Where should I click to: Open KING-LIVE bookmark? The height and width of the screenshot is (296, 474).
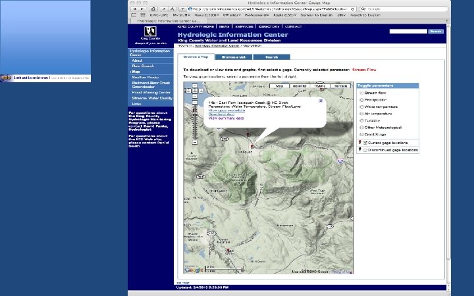(x=159, y=14)
